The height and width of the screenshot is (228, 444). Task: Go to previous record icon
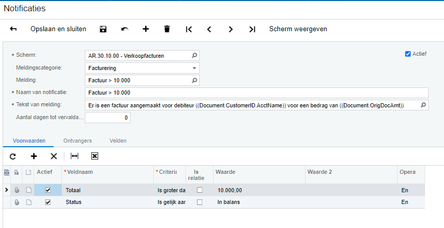(209, 29)
